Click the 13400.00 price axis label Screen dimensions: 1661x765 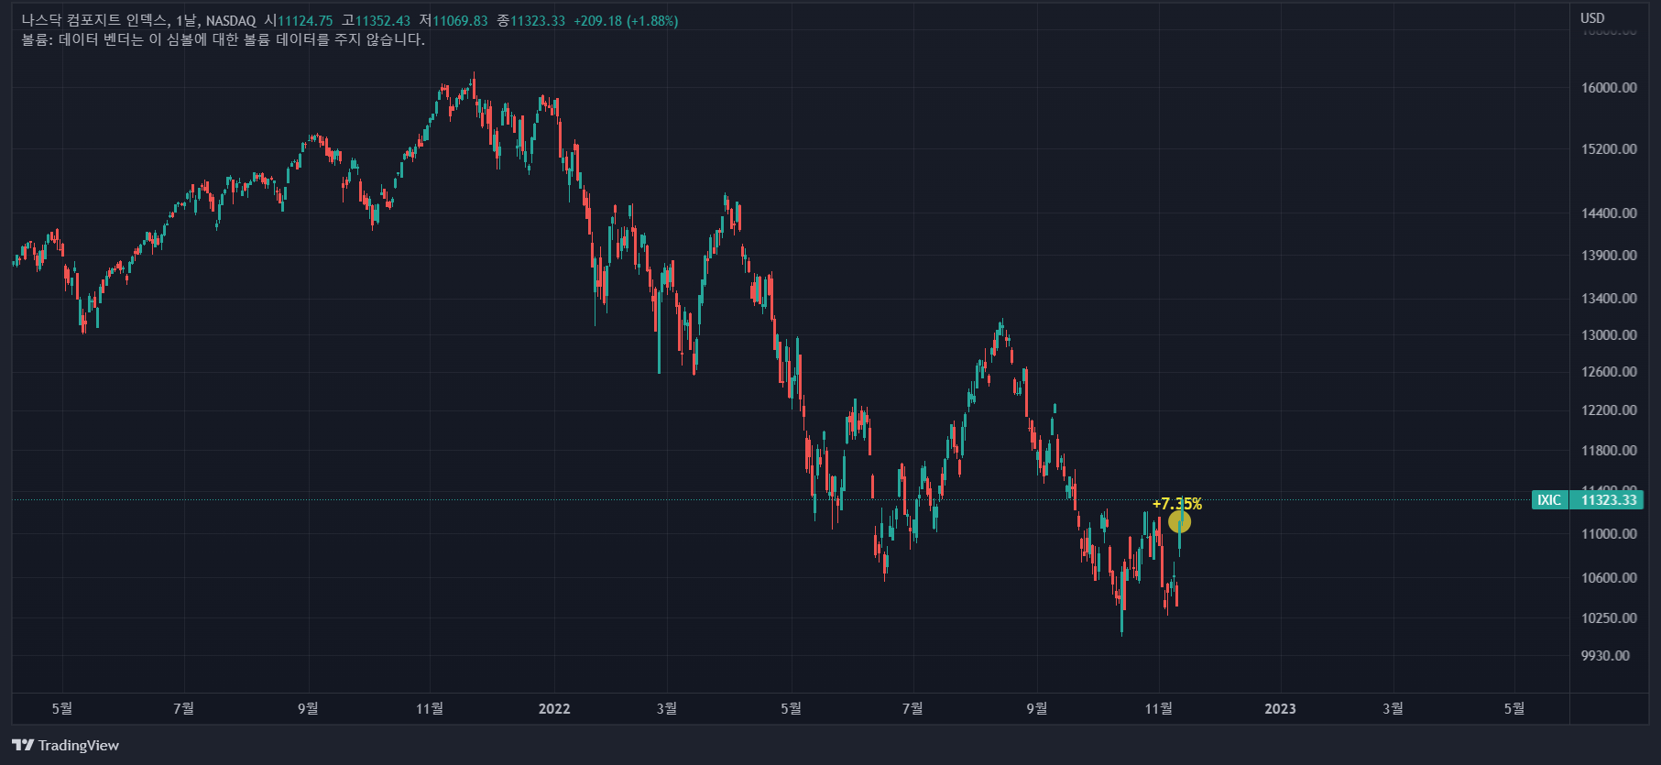1609,299
